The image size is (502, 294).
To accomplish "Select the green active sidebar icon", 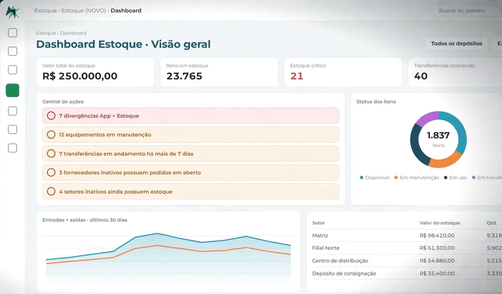I will 13,90.
